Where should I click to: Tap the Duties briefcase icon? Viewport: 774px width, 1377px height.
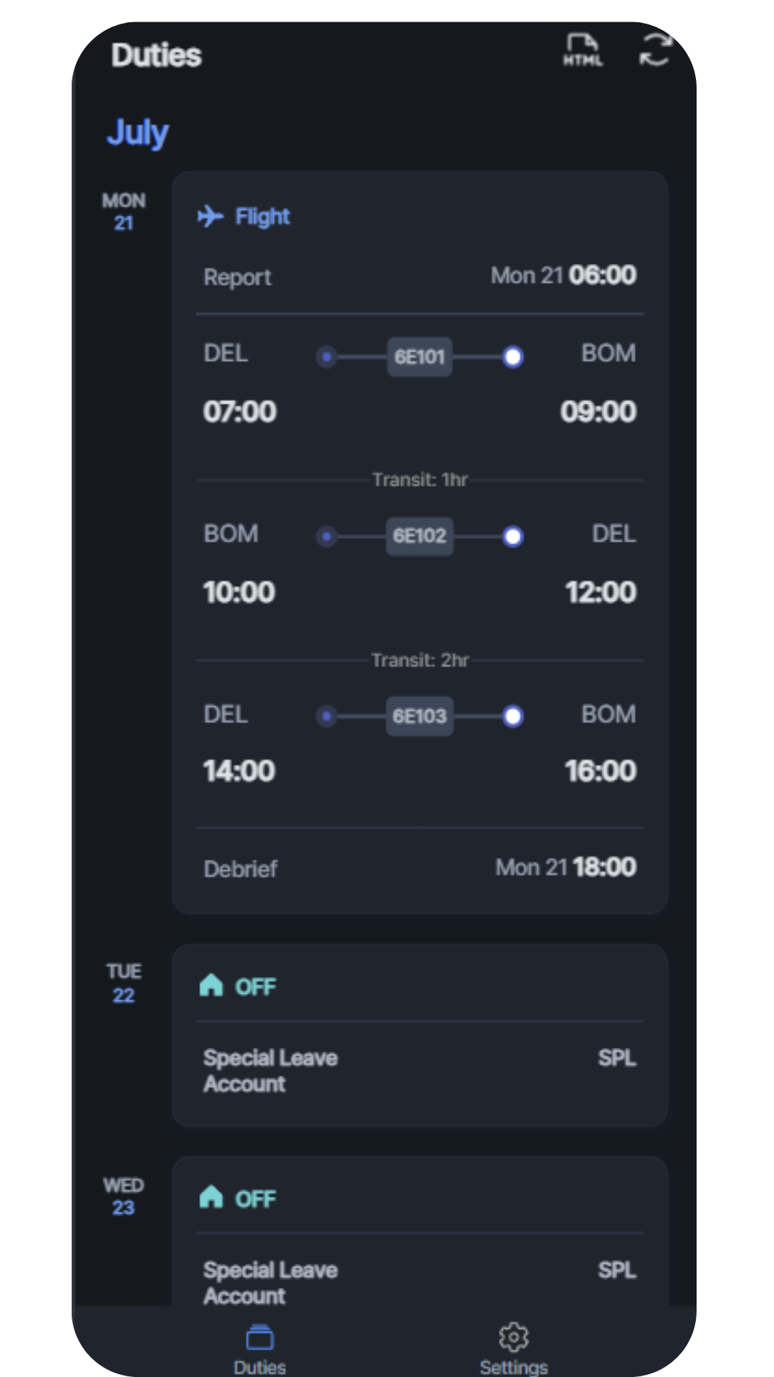[x=259, y=1338]
